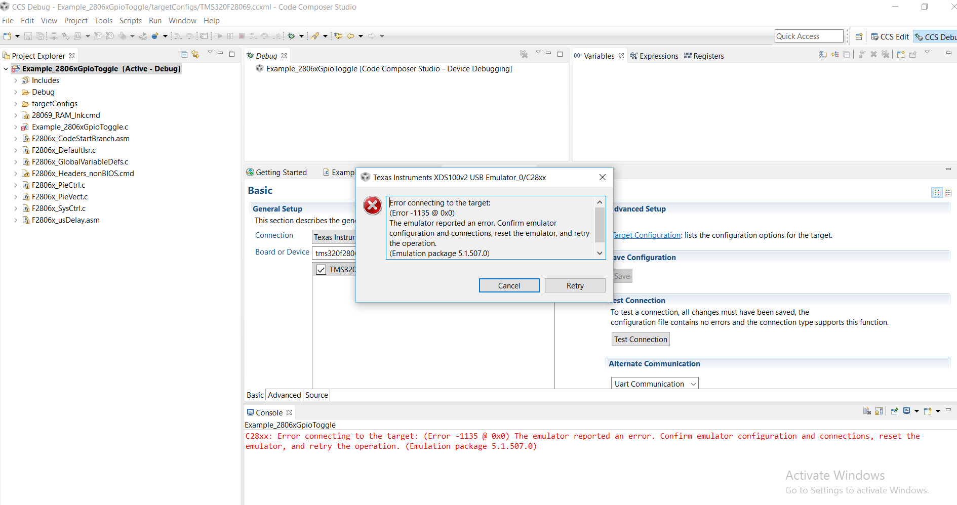957x505 pixels.
Task: Minimize the Console panel
Action: point(948,410)
